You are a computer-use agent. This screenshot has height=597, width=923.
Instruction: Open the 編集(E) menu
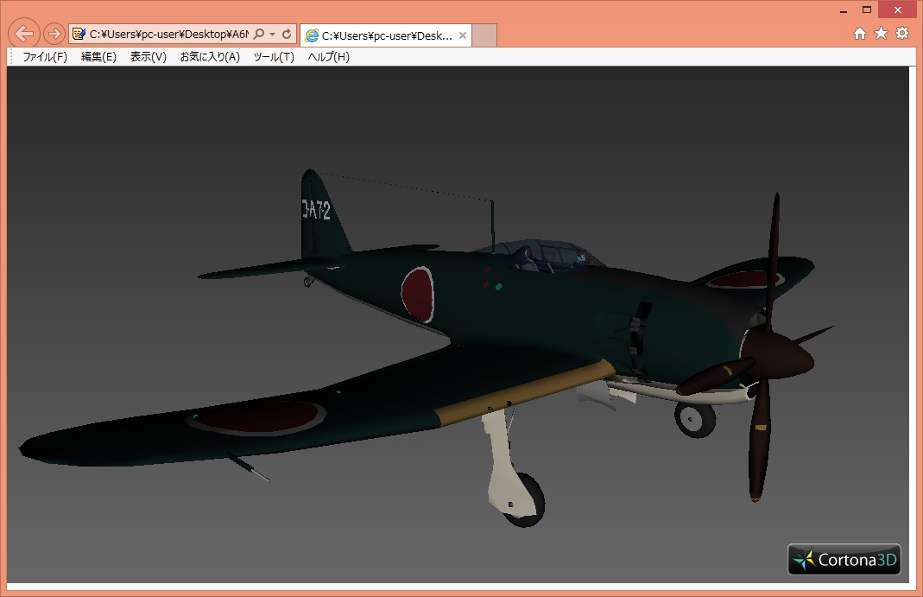(x=98, y=57)
